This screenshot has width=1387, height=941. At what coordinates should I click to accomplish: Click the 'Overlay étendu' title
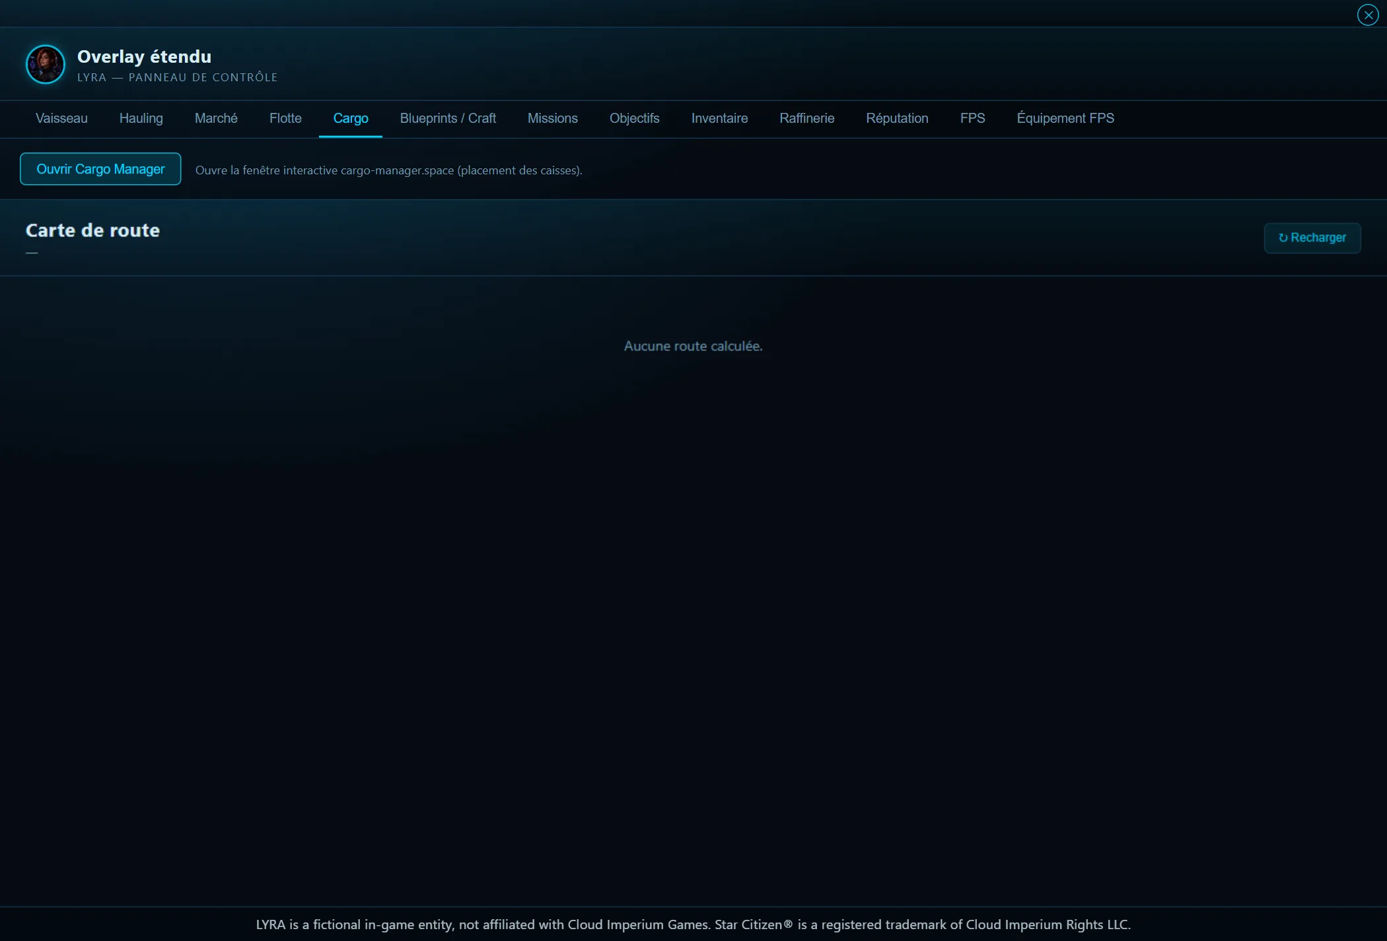click(x=145, y=57)
